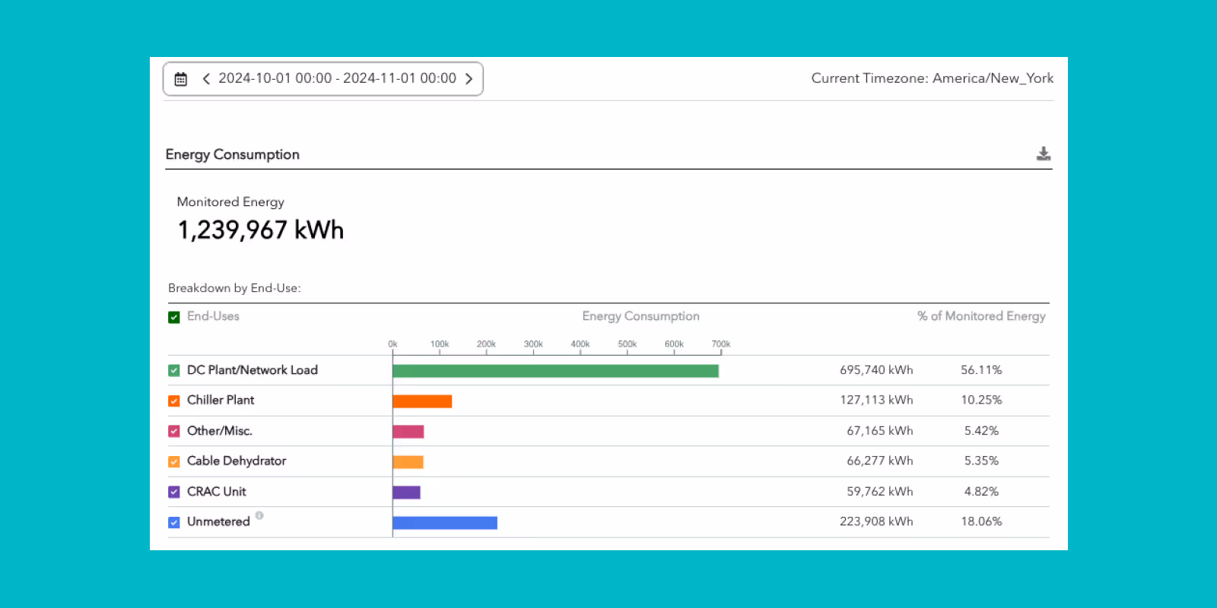
Task: Click the Chiller Plant label
Action: (x=221, y=400)
